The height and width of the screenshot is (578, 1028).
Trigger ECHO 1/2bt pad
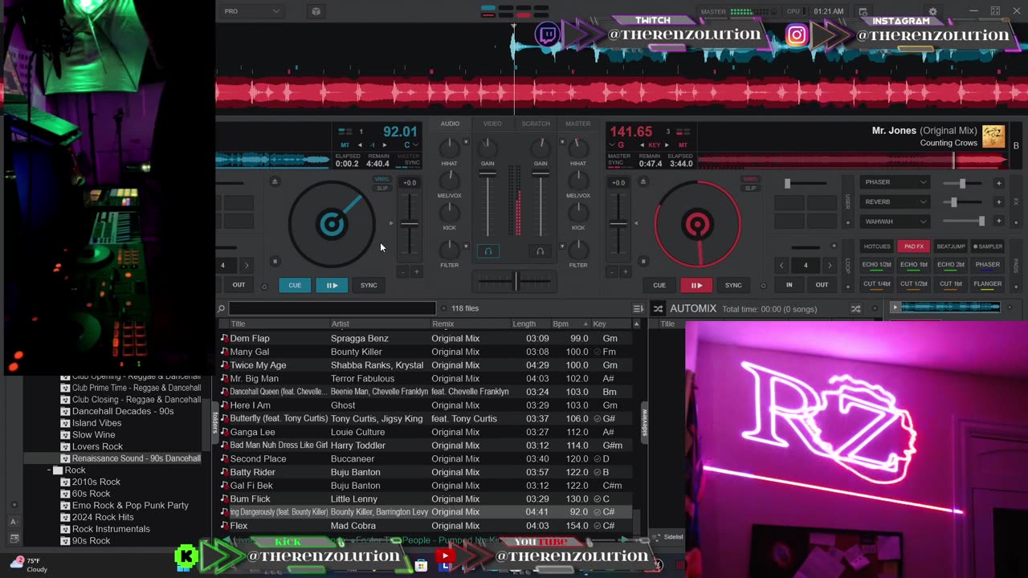click(x=876, y=264)
